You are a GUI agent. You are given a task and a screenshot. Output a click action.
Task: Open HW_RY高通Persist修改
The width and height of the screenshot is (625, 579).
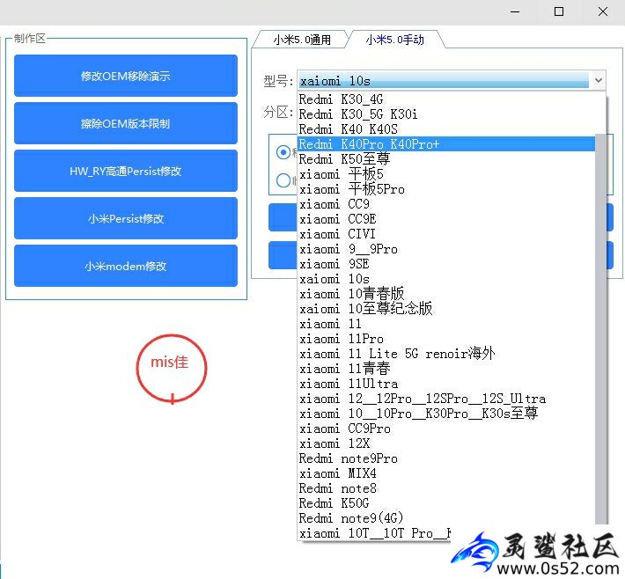126,171
